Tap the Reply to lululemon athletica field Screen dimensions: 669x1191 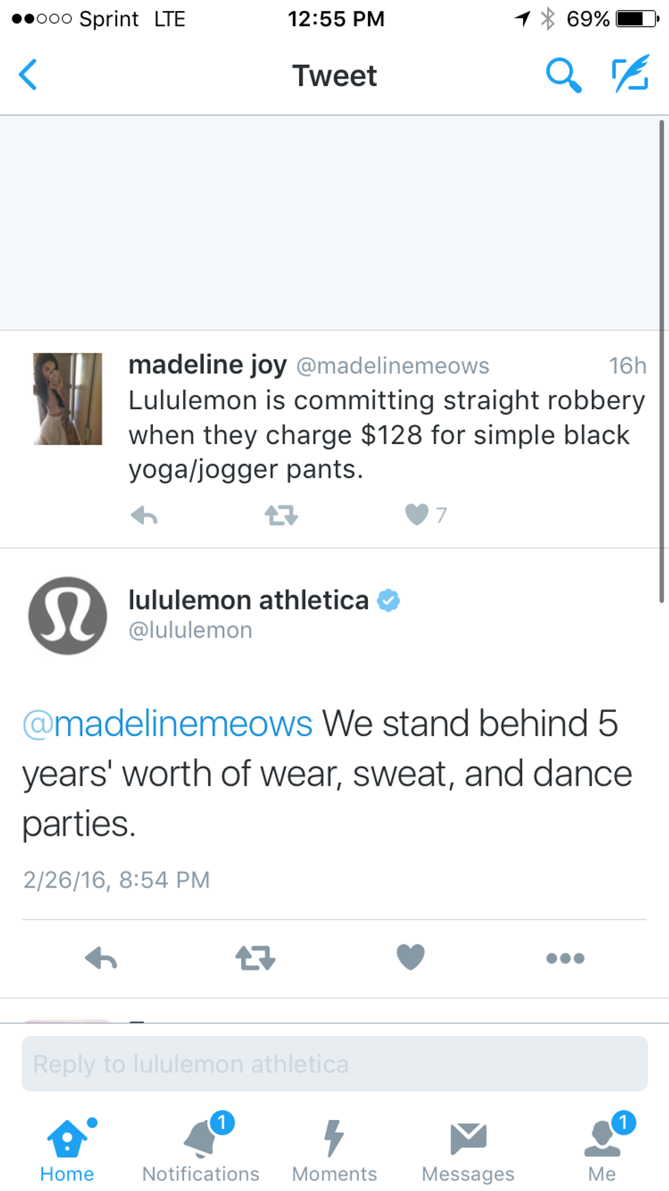334,1064
